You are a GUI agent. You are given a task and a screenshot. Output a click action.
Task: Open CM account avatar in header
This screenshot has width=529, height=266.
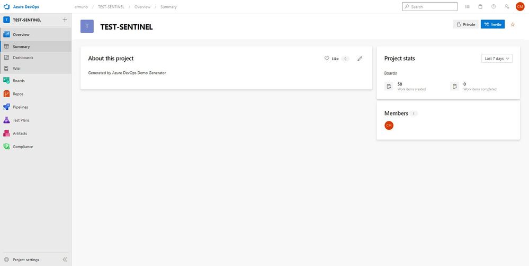(520, 7)
